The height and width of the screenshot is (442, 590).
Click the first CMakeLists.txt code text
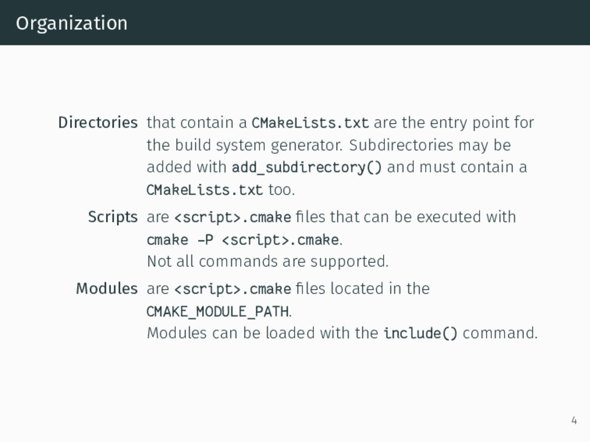coord(310,123)
